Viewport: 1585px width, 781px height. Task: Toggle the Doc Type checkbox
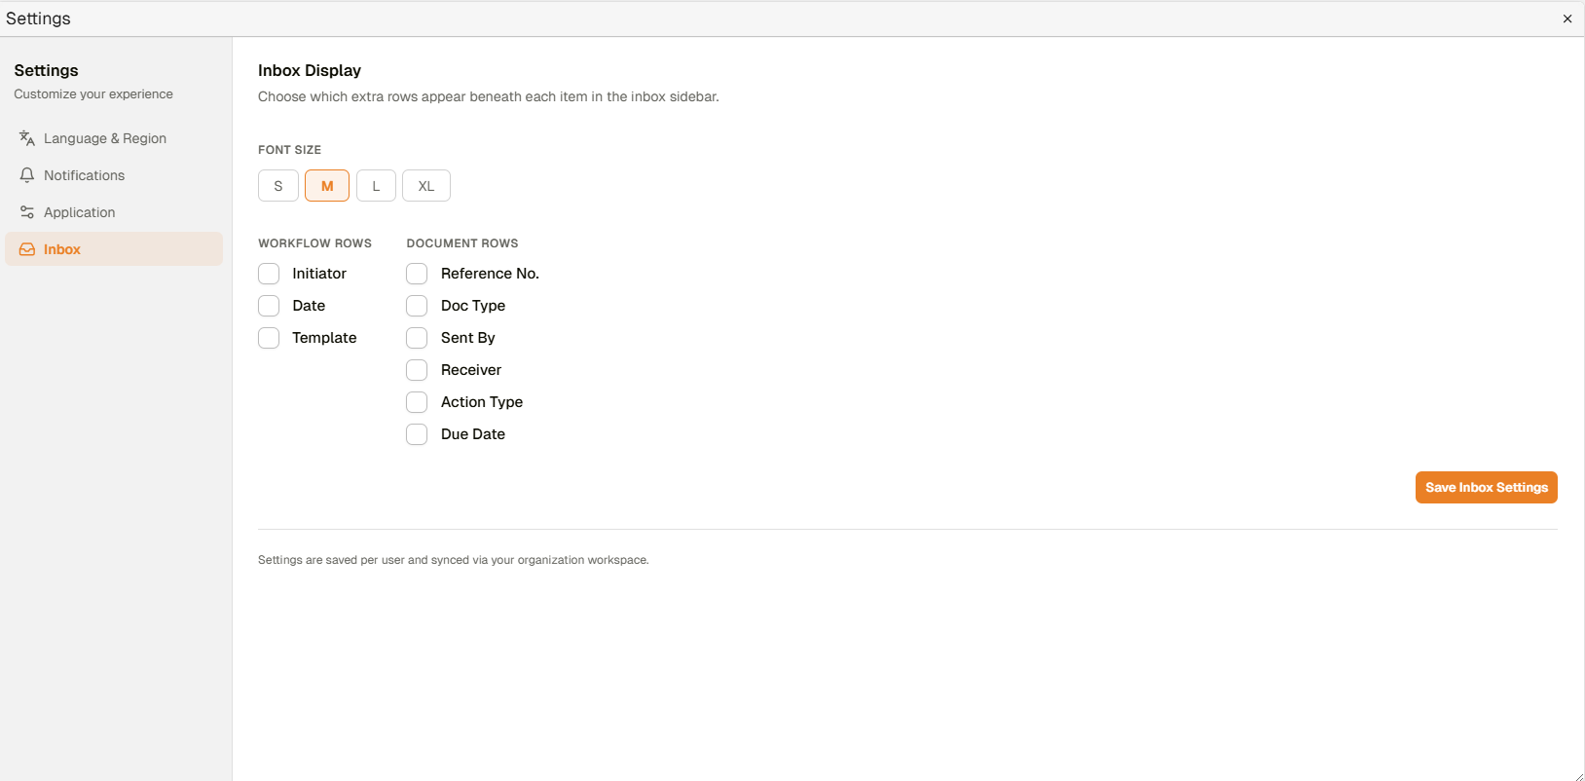coord(417,306)
